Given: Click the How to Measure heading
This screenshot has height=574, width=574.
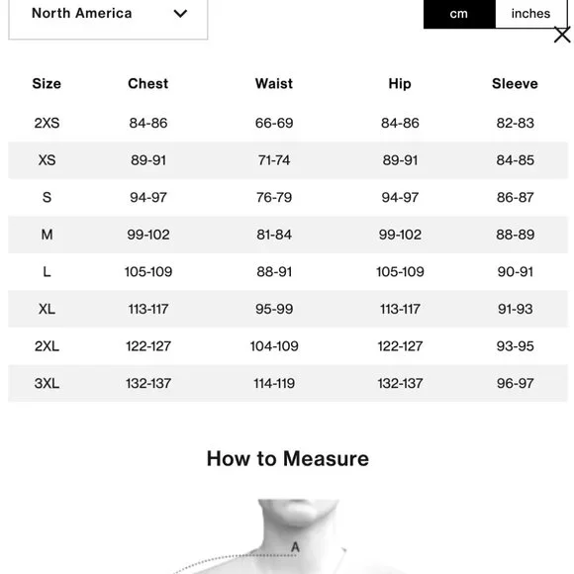Looking at the screenshot, I should 288,458.
